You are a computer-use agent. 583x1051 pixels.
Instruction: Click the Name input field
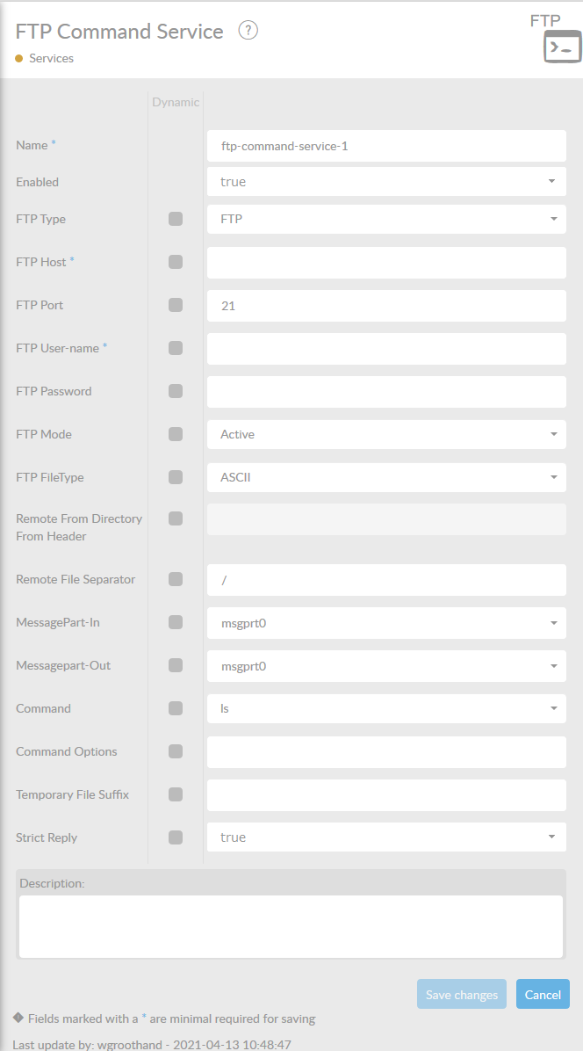click(x=386, y=146)
